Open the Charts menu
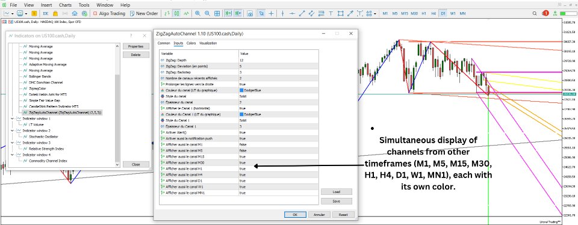Screen dimensions: 578x225 click(x=65, y=5)
